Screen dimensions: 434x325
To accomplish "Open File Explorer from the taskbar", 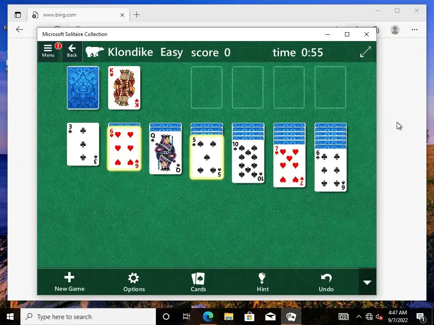I will click(228, 317).
